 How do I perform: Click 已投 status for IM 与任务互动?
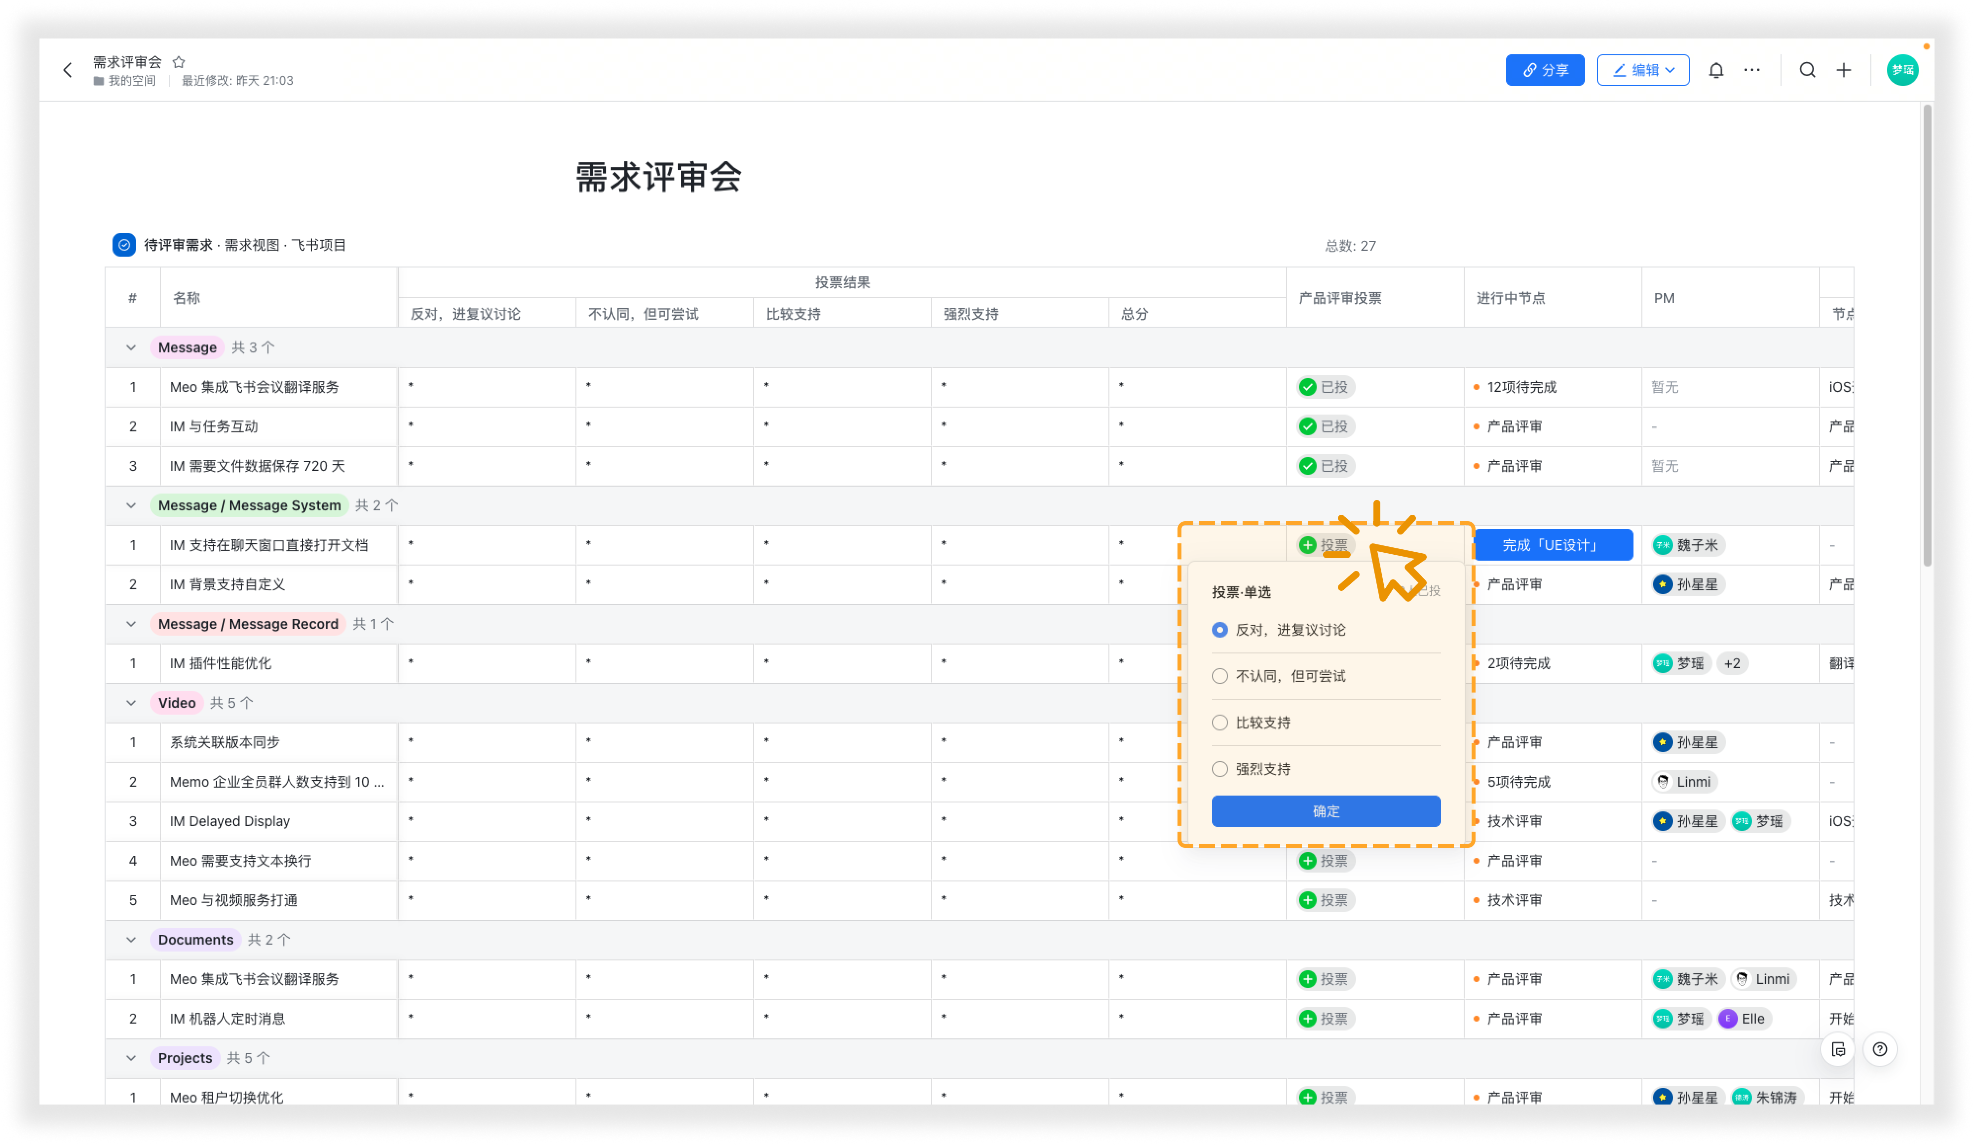1326,427
